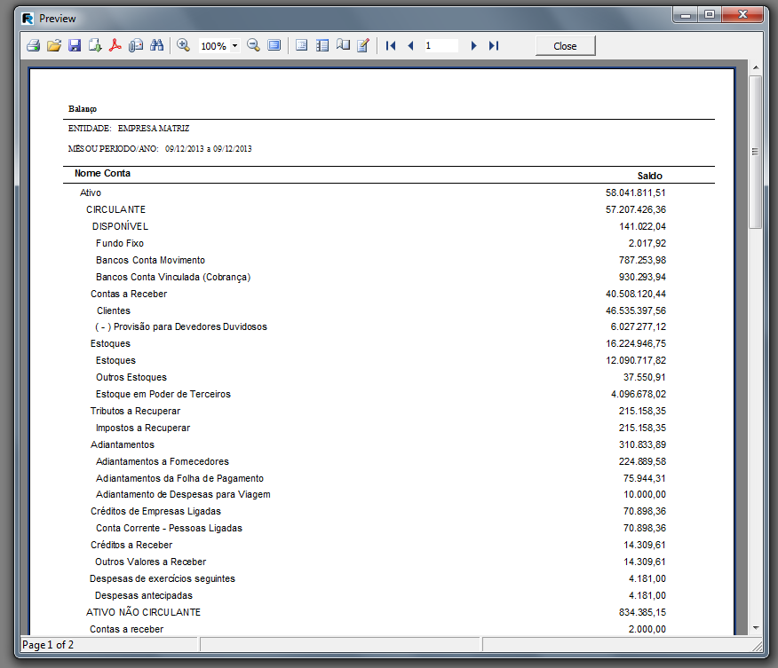Export the report to PDF
778x668 pixels.
pyautogui.click(x=115, y=45)
